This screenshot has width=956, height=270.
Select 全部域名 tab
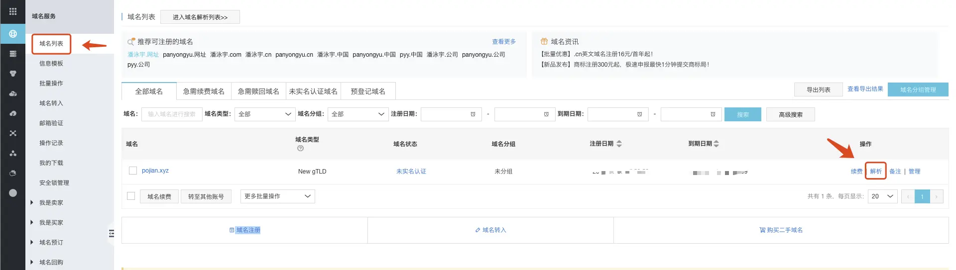[x=149, y=91]
